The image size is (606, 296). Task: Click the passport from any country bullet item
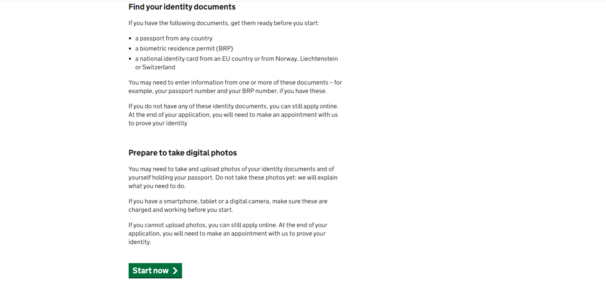click(174, 38)
